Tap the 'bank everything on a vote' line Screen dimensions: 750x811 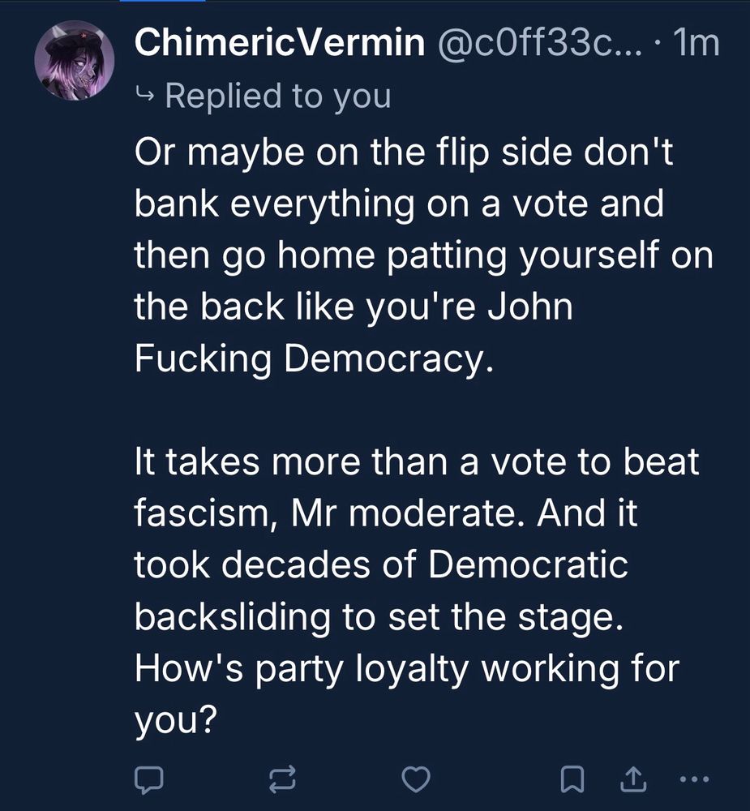(399, 204)
